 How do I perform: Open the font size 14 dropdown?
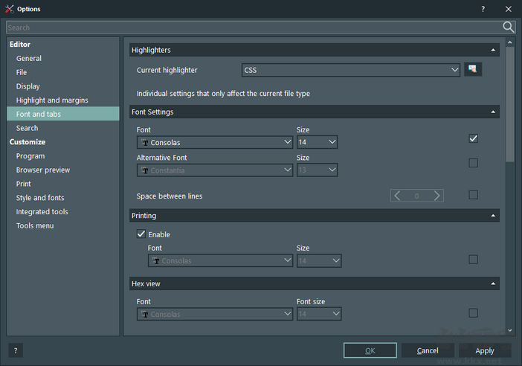(317, 142)
